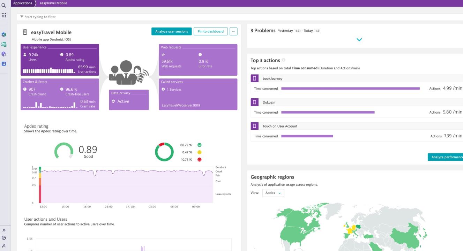Image resolution: width=463 pixels, height=251 pixels.
Task: Click the Pin to dashboard button
Action: (x=211, y=31)
